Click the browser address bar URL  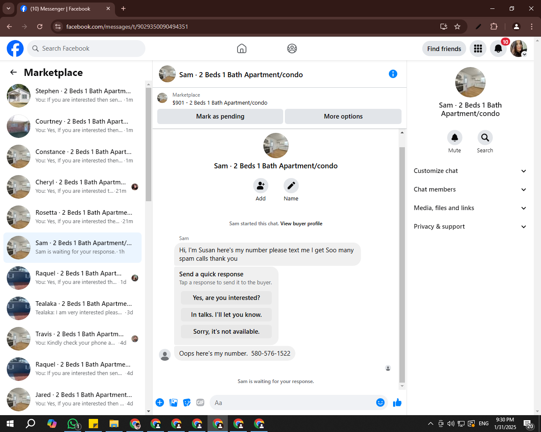click(127, 27)
